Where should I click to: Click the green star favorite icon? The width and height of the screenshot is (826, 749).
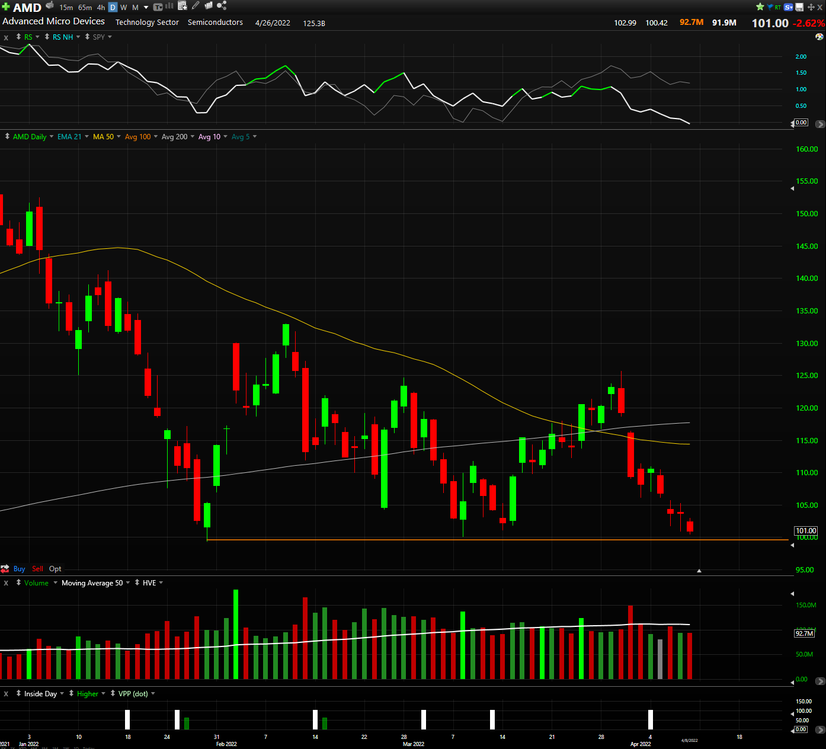(x=760, y=7)
